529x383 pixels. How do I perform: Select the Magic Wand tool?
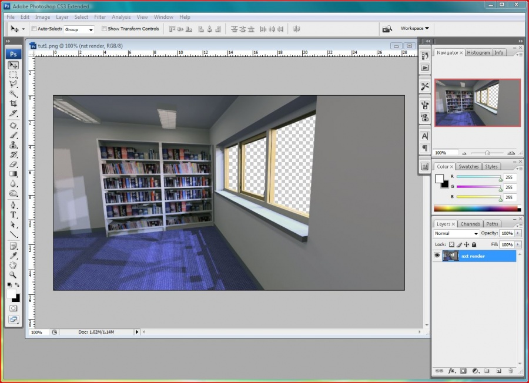[13, 94]
